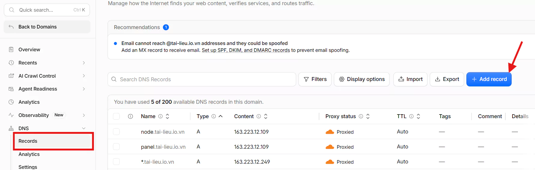This screenshot has height=170, width=535.
Task: Open DNS Analytics sub-item
Action: [29, 154]
